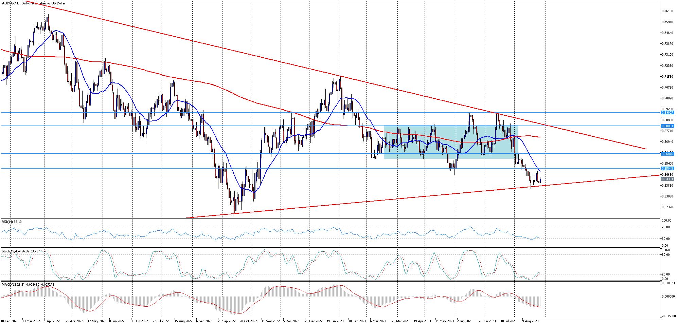Click the 20 Oct 2022 date label
The width and height of the screenshot is (678, 325).
pos(248,321)
